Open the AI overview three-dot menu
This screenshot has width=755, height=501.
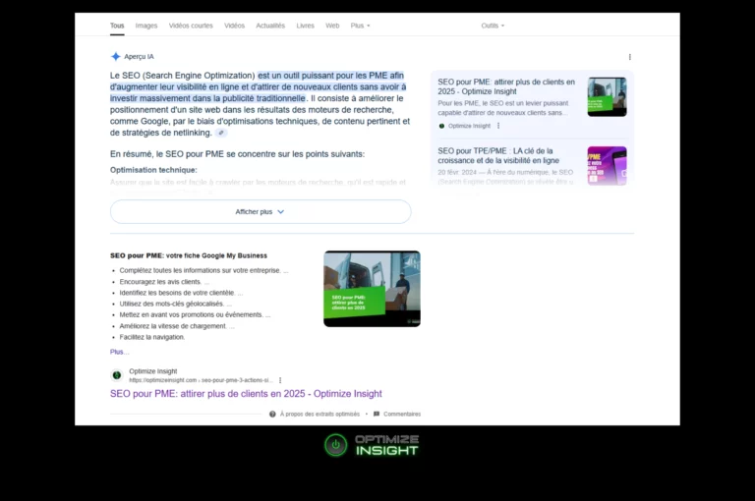(x=630, y=57)
